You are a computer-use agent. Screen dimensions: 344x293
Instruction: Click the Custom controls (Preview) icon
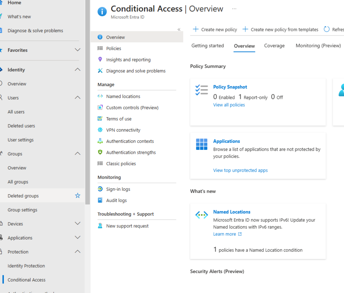tap(100, 108)
